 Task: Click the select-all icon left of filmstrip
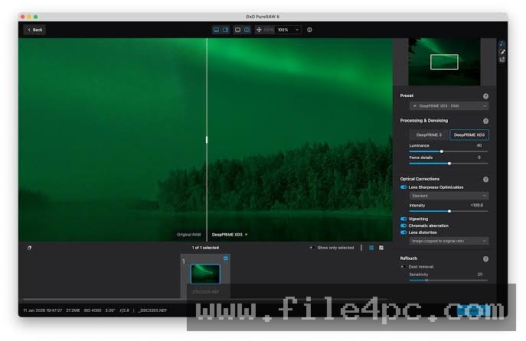tap(30, 248)
